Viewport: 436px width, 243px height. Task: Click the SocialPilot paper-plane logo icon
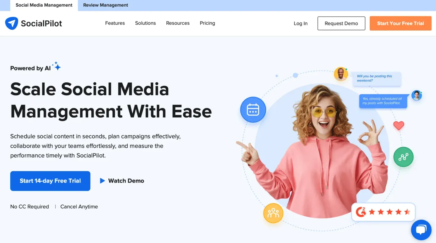12,23
